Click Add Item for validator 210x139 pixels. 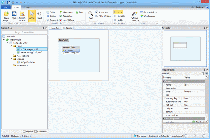(198, 122)
